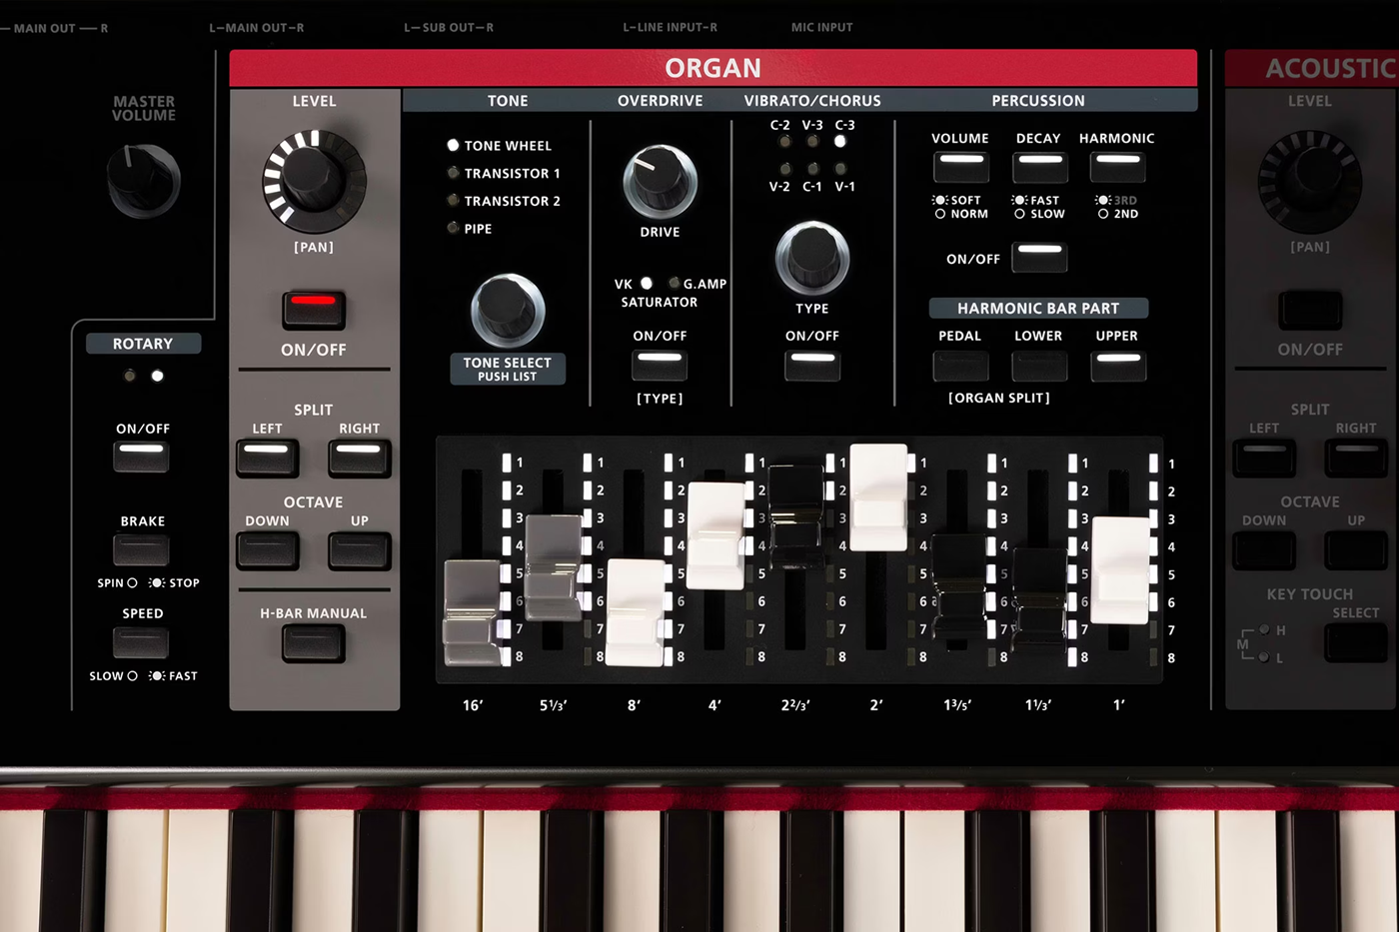Screen dimensions: 1399x932
Task: Turn the Master Volume knob
Action: pyautogui.click(x=143, y=178)
